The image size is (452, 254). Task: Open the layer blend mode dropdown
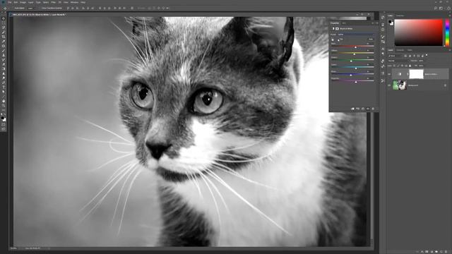click(398, 61)
